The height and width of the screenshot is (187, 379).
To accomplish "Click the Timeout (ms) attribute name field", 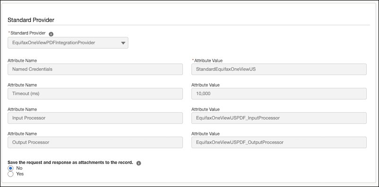I will point(95,94).
